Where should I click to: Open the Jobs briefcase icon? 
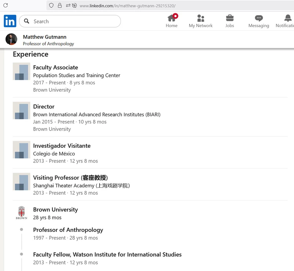230,18
